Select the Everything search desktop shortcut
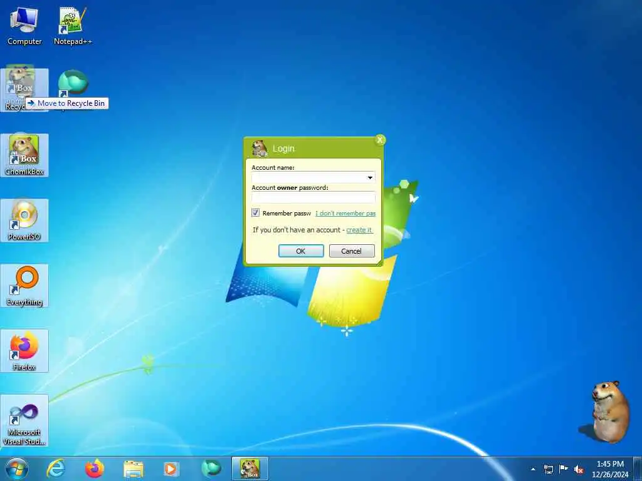Viewport: 642px width, 481px height. (x=24, y=286)
